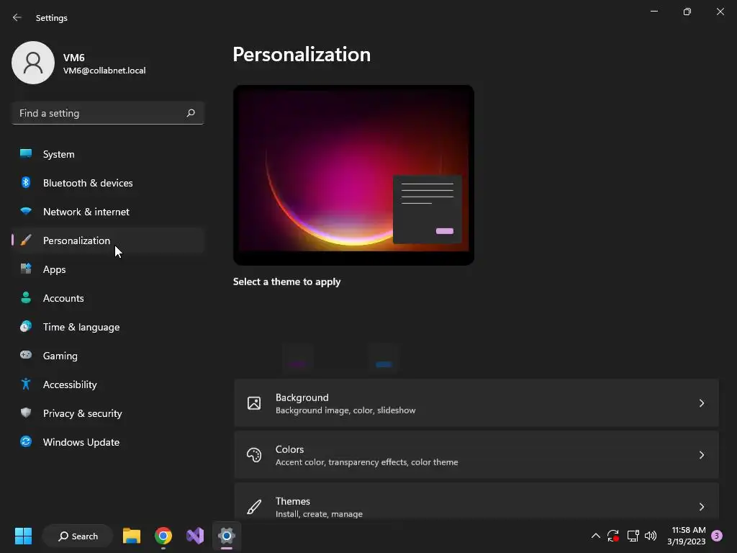
Task: Open Accent color, transparency effects row
Action: click(x=476, y=455)
